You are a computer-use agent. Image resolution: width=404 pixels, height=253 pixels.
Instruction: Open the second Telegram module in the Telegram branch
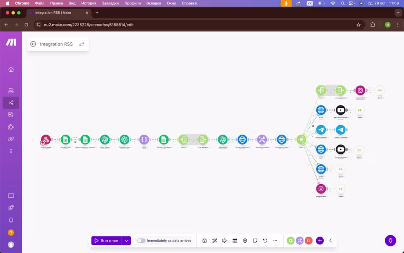pyautogui.click(x=340, y=130)
